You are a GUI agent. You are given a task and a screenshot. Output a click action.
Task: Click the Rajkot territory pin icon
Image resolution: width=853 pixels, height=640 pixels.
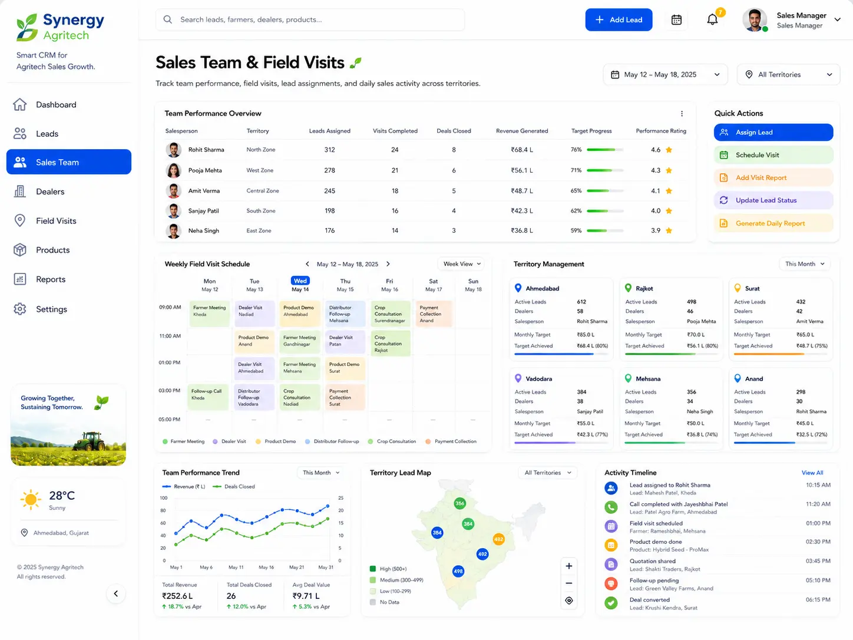629,288
